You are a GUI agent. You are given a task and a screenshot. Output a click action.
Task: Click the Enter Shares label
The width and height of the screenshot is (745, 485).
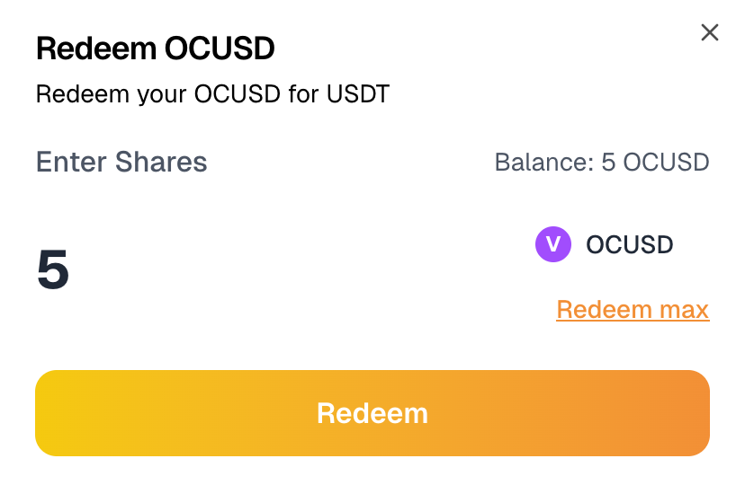[121, 163]
